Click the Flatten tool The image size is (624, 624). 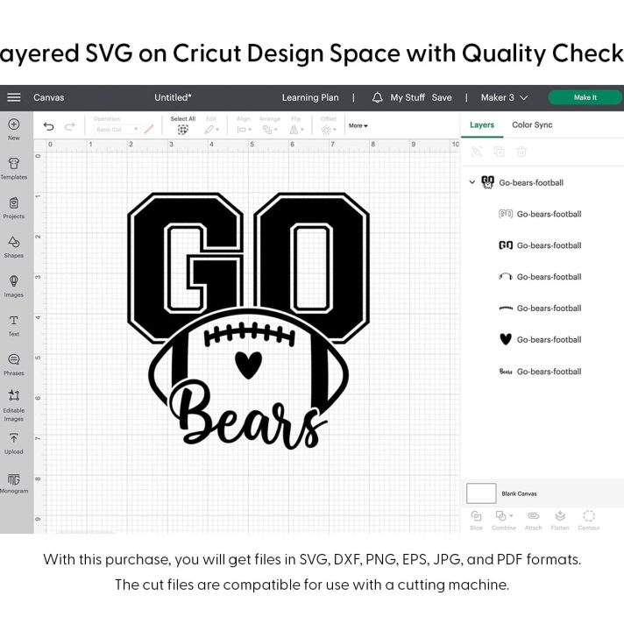tap(560, 520)
